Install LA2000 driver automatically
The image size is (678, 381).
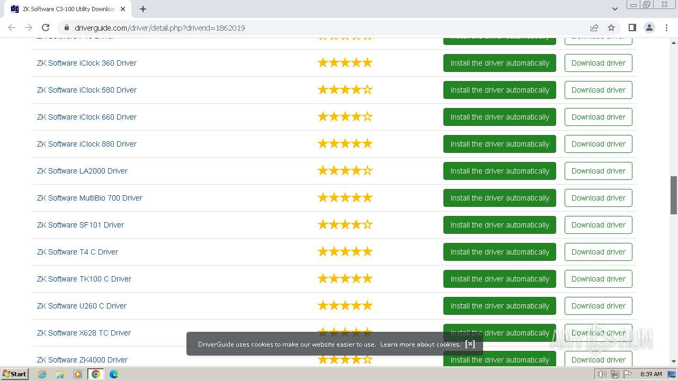pos(499,171)
